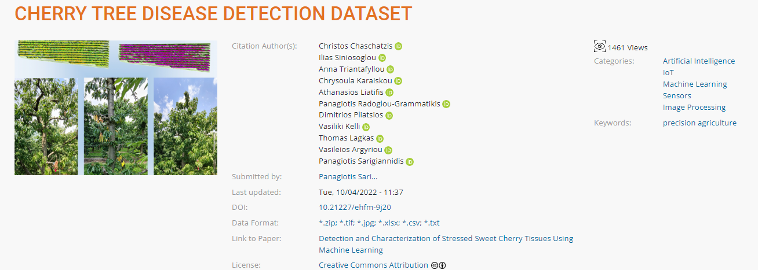Open the DOI link 10.21227/ehfm-9j20
The height and width of the screenshot is (270, 758).
coord(349,207)
